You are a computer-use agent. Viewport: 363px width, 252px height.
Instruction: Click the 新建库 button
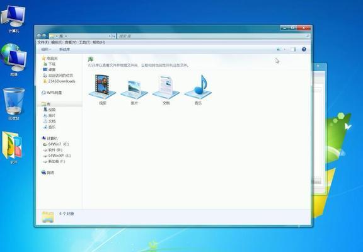click(64, 49)
